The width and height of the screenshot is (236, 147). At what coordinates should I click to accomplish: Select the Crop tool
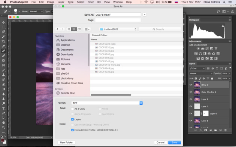[x=3, y=41]
